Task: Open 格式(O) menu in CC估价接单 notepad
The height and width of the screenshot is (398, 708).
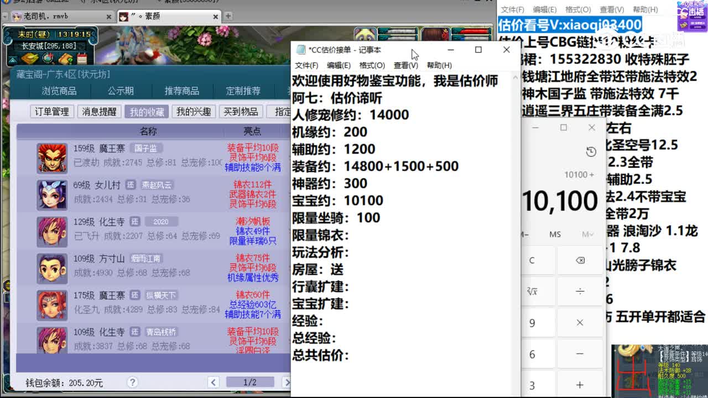Action: click(372, 65)
